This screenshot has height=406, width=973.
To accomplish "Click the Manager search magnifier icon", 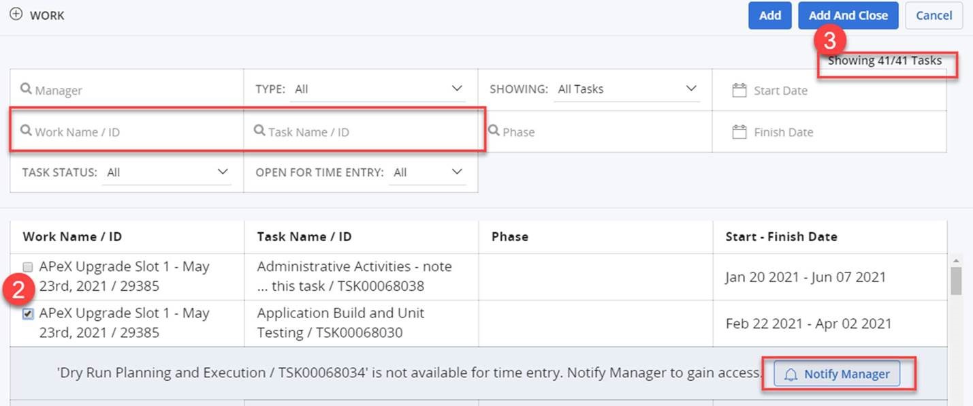I will 27,89.
